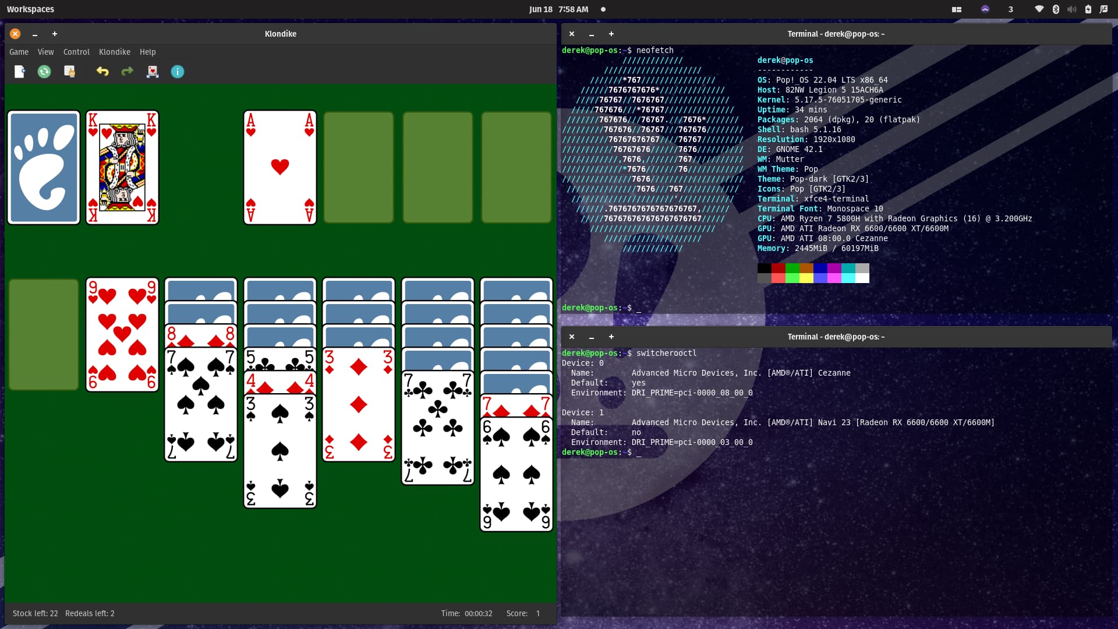Click 'DRI_PRIME=pci-0000_03_00_0' environment text
Screen dimensions: 1118x629
692,442
